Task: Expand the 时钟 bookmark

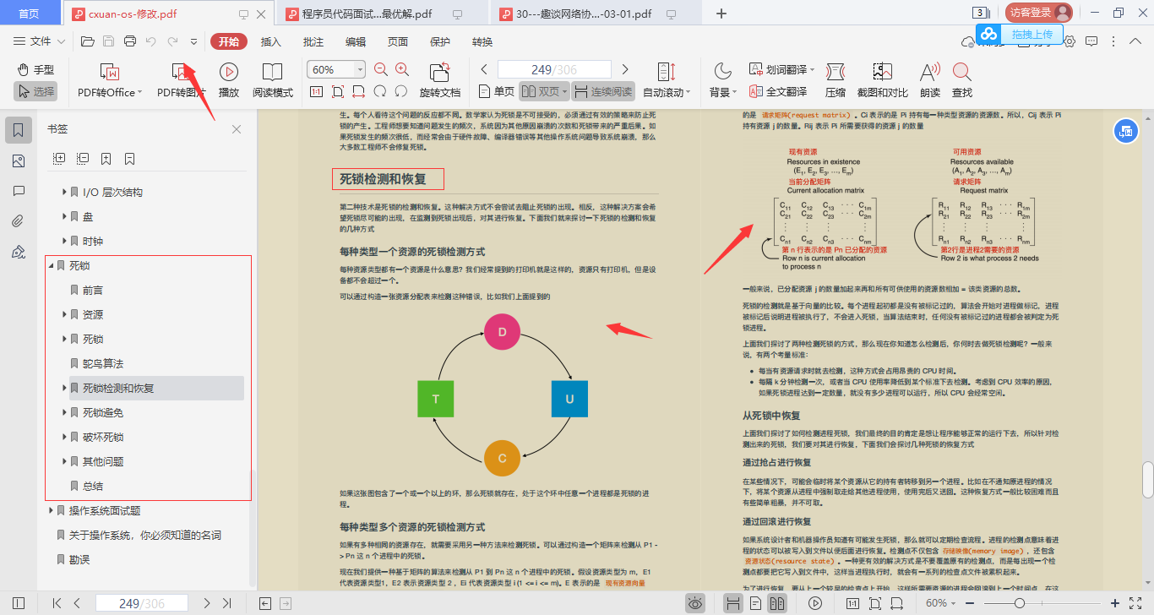Action: 64,242
